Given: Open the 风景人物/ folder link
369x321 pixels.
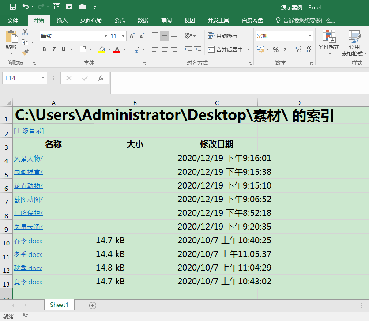Looking at the screenshot, I should [28, 159].
